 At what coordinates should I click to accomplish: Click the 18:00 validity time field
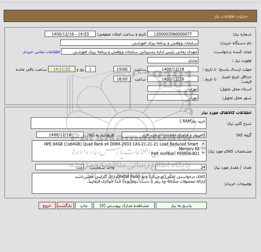122,79
